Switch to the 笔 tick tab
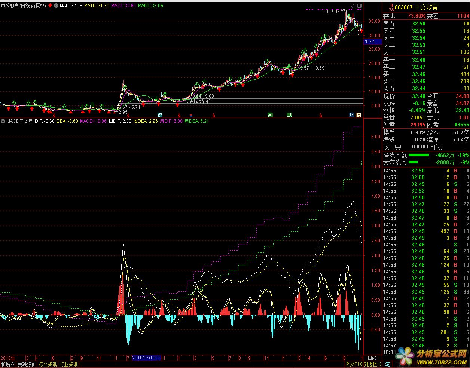Viewport: 470px width, 368px height. (x=387, y=364)
